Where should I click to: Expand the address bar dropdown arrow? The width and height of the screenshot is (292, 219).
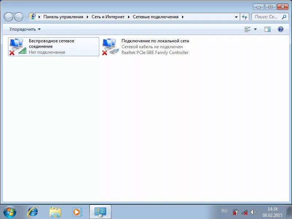(236, 17)
